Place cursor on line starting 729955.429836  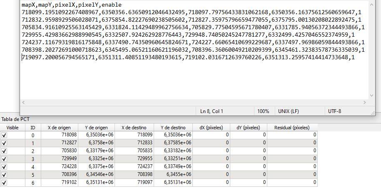click(x=188, y=35)
